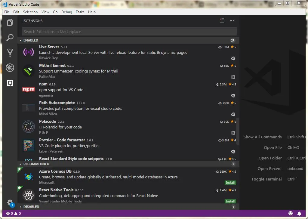Open the Explorer view in activity bar
This screenshot has height=219, width=308.
pos(10,22)
